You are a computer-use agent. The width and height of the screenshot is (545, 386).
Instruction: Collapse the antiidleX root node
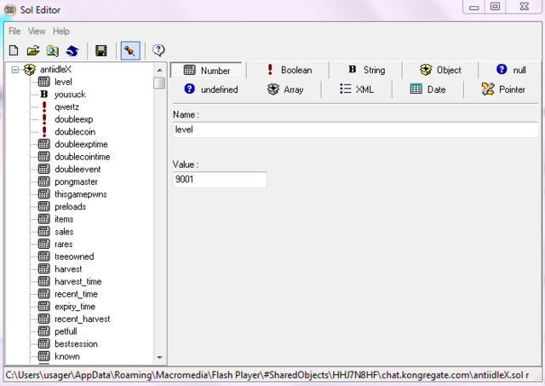click(15, 70)
